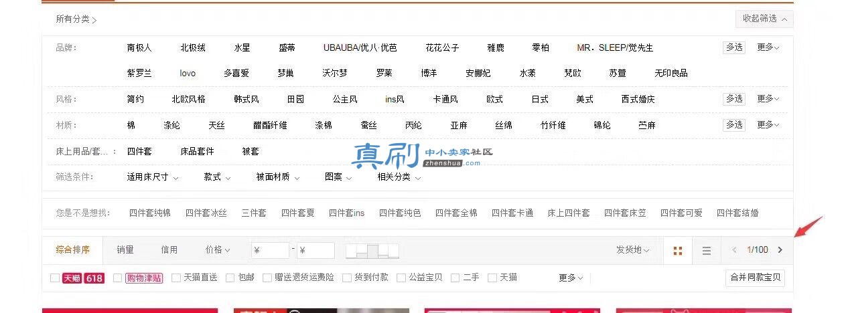This screenshot has width=844, height=313.
Task: Open the 图案 dropdown
Action: coord(338,177)
